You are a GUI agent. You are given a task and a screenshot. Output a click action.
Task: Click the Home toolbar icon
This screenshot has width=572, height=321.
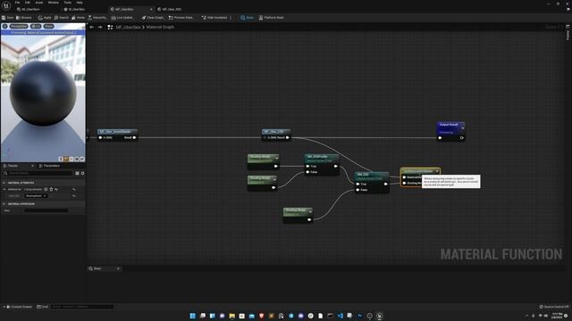[78, 18]
